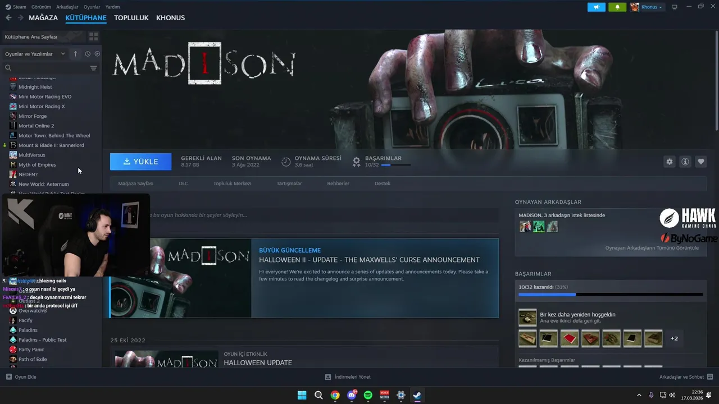Open the MAĞAZA top navigation

click(x=43, y=18)
